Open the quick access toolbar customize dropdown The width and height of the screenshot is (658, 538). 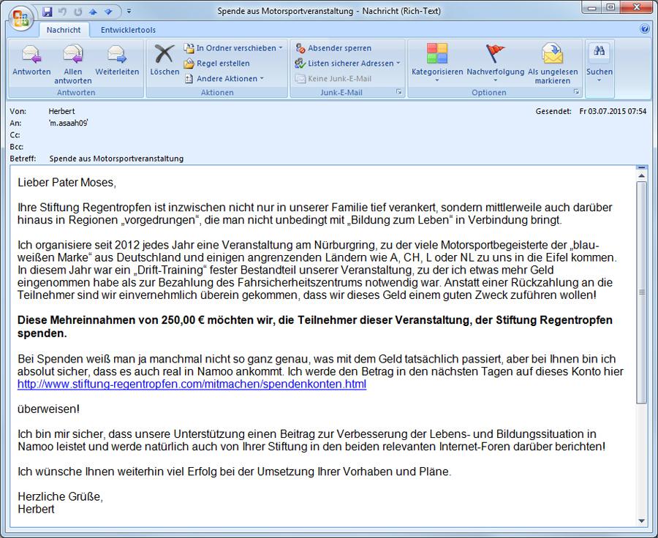tap(129, 12)
